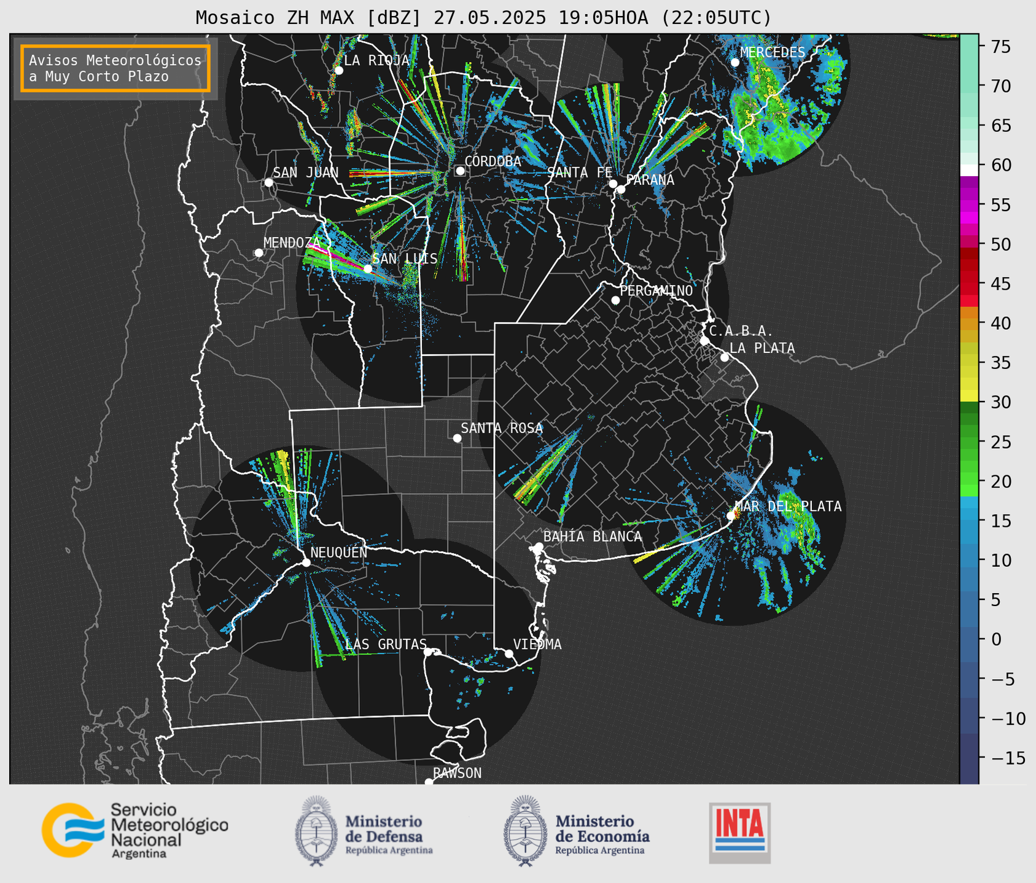Click the Paraná city marker dot

click(621, 189)
